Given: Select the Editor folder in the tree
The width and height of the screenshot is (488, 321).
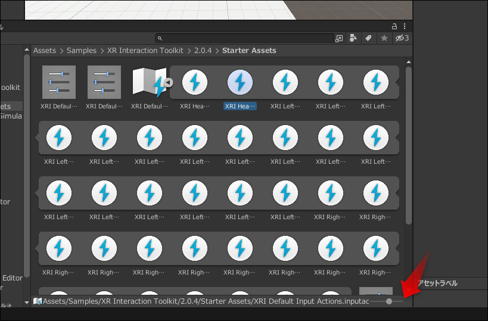Looking at the screenshot, I should point(12,278).
